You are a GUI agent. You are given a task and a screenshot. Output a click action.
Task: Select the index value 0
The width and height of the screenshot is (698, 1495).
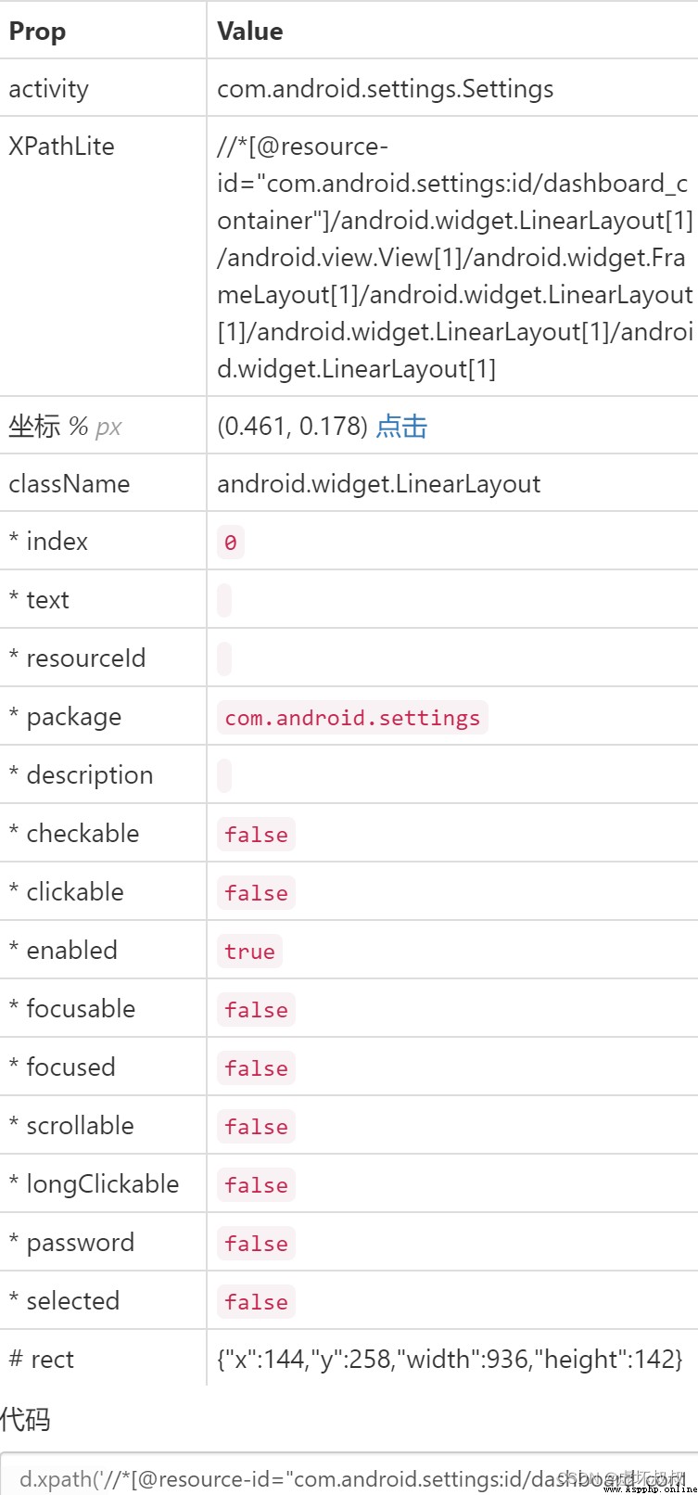(x=231, y=542)
